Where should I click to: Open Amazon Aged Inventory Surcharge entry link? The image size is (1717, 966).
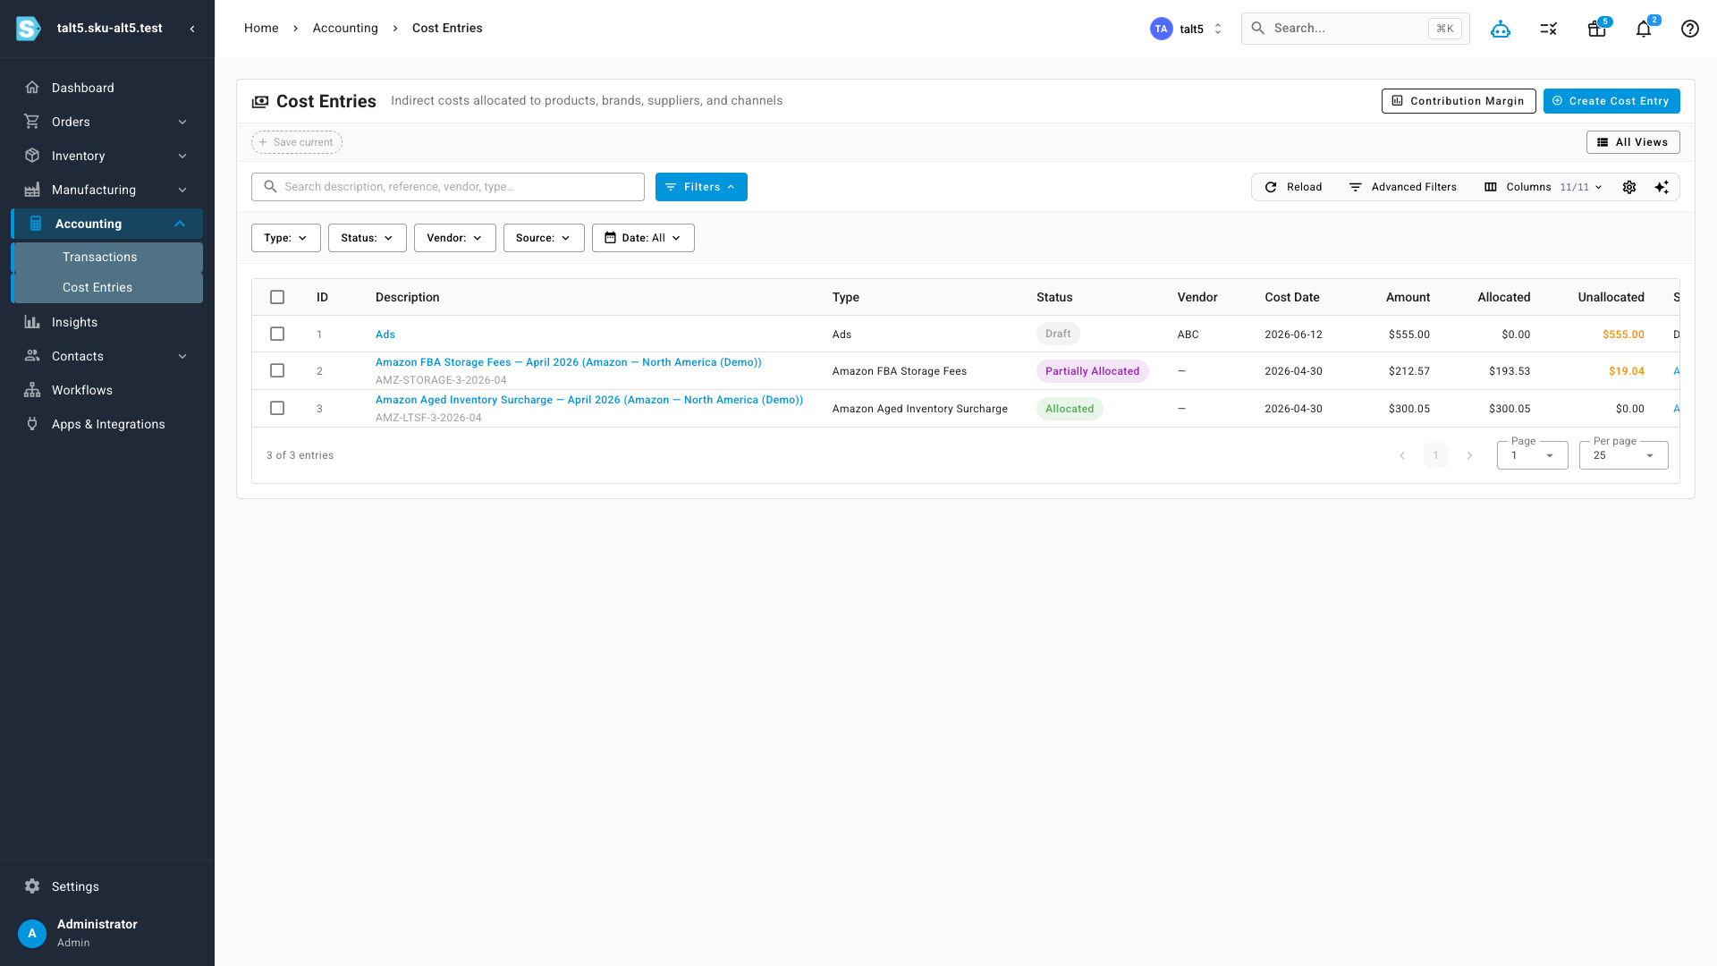tap(589, 400)
